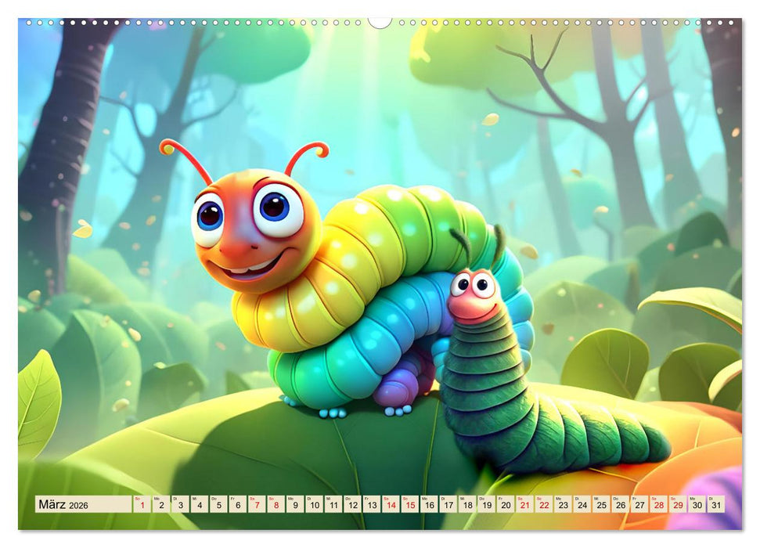The width and height of the screenshot is (760, 548).
Task: Choose day 10 in the date strip
Action: tap(314, 505)
